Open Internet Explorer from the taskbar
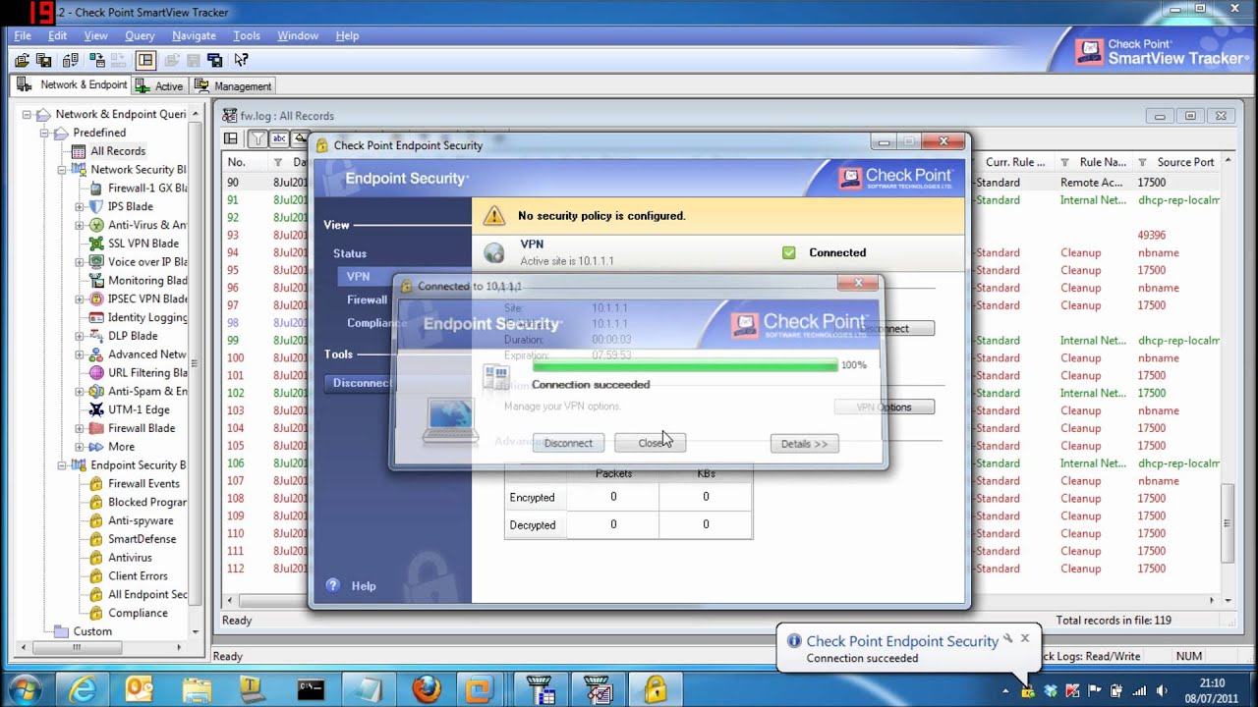Image resolution: width=1258 pixels, height=707 pixels. point(83,688)
